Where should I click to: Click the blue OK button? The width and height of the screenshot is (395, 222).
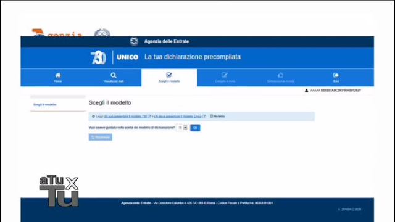(x=195, y=128)
